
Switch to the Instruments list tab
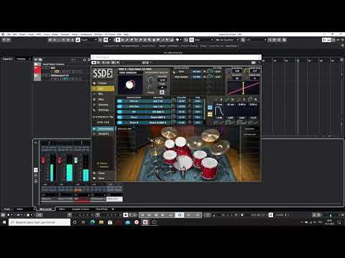tap(103, 129)
